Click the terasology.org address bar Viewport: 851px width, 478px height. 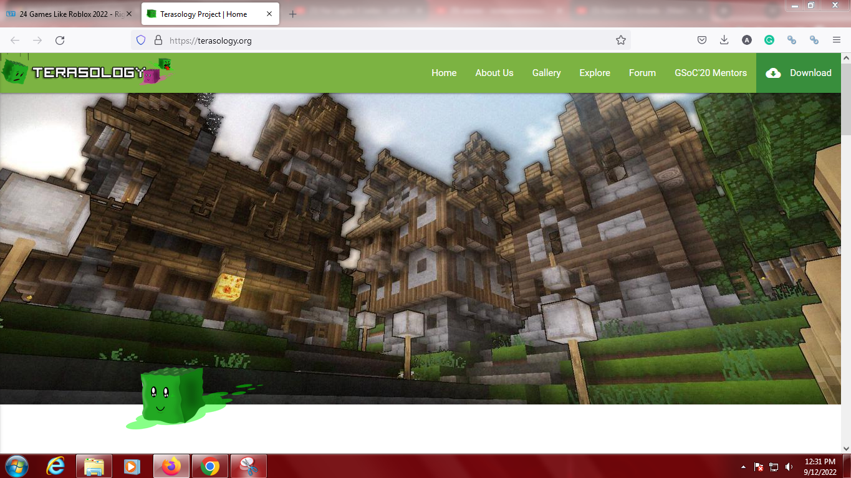(380, 40)
